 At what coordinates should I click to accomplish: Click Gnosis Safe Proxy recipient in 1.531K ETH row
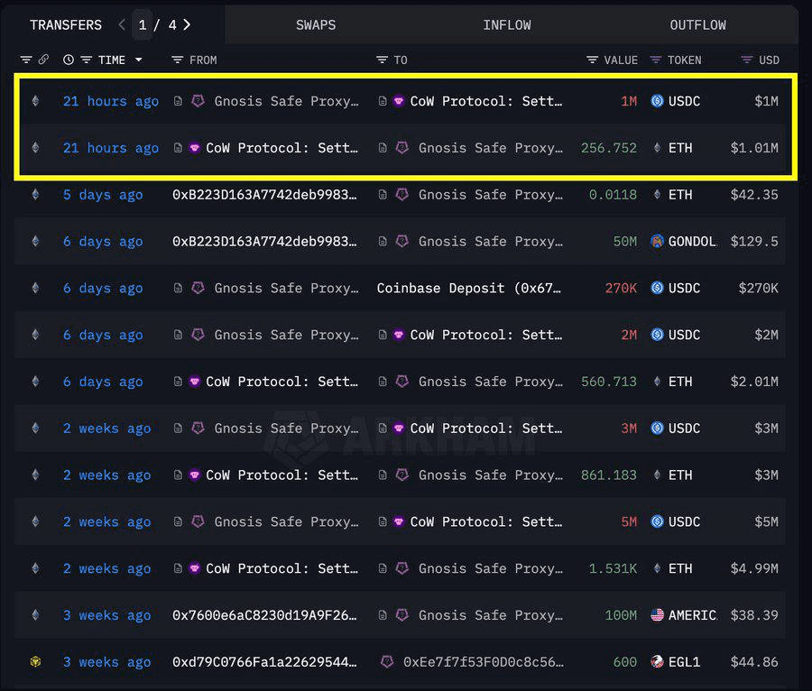coord(491,569)
